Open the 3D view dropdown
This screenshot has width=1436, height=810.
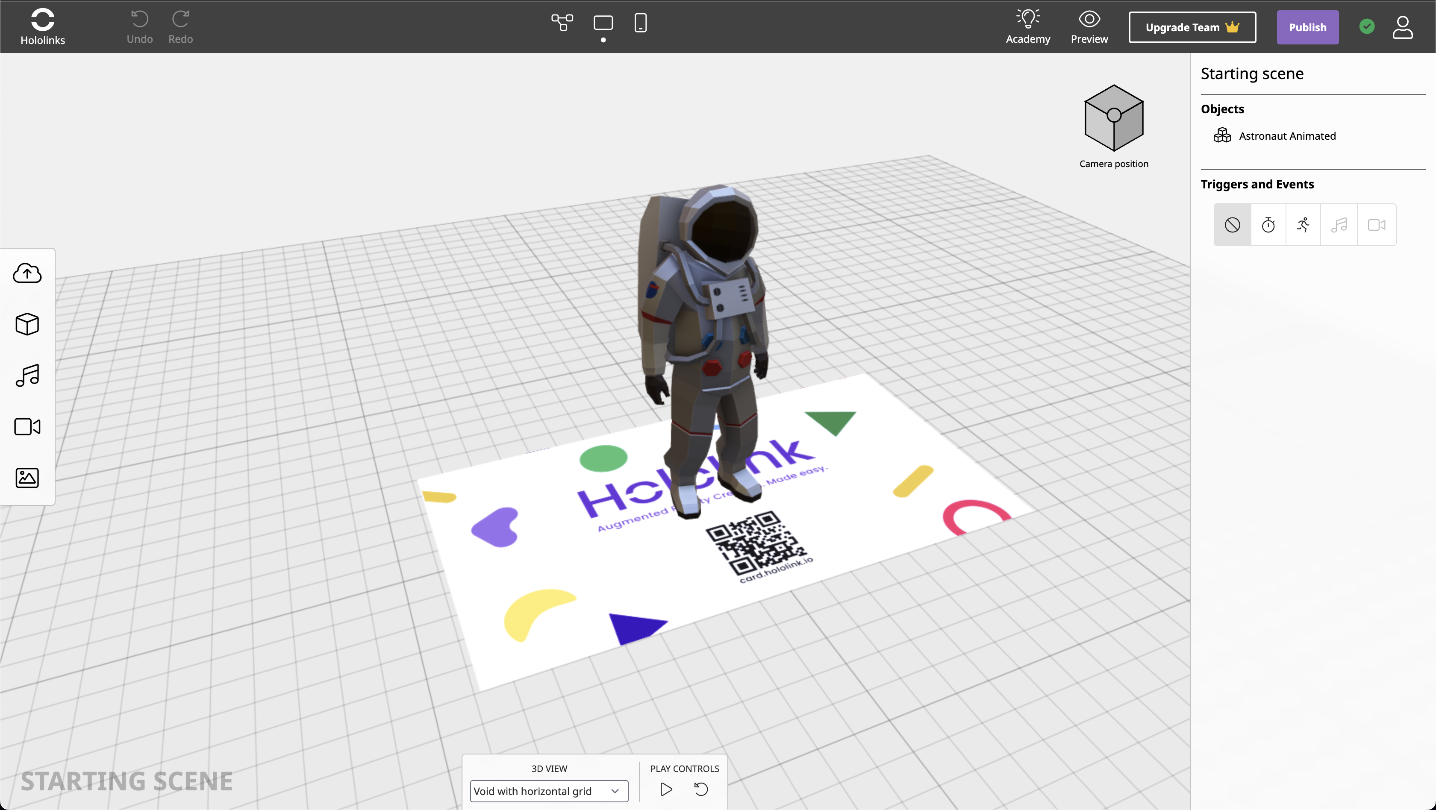548,791
